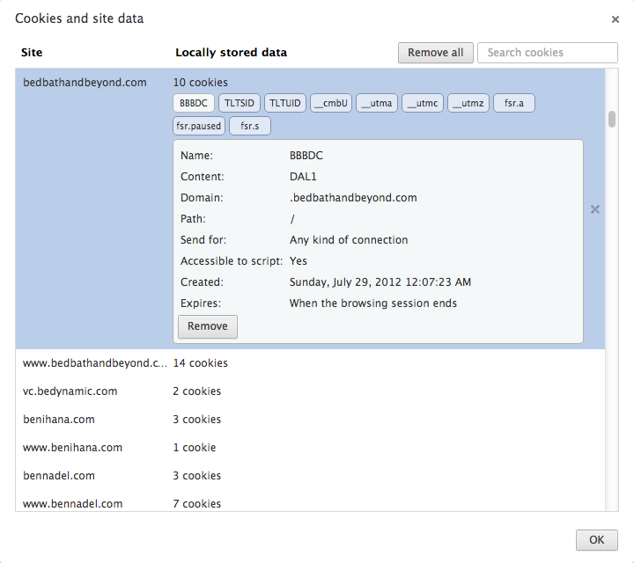634x563 pixels.
Task: Click the 14 cookies count
Action: [x=201, y=363]
